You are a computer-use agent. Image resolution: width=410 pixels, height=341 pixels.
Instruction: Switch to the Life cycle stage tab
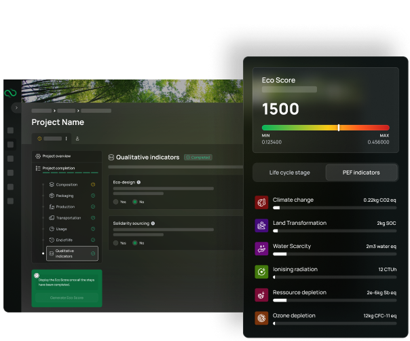pyautogui.click(x=289, y=173)
